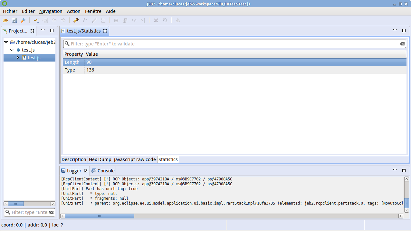Sort by the Value column header
This screenshot has width=411, height=231.
pyautogui.click(x=245, y=54)
